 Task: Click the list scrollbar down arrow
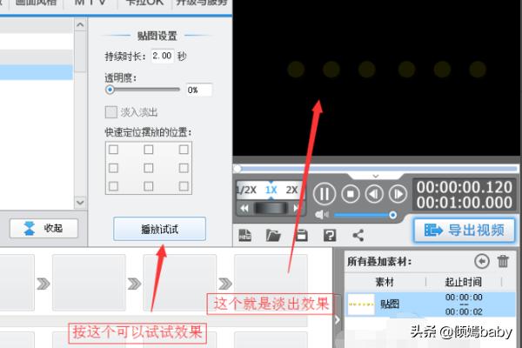click(80, 202)
